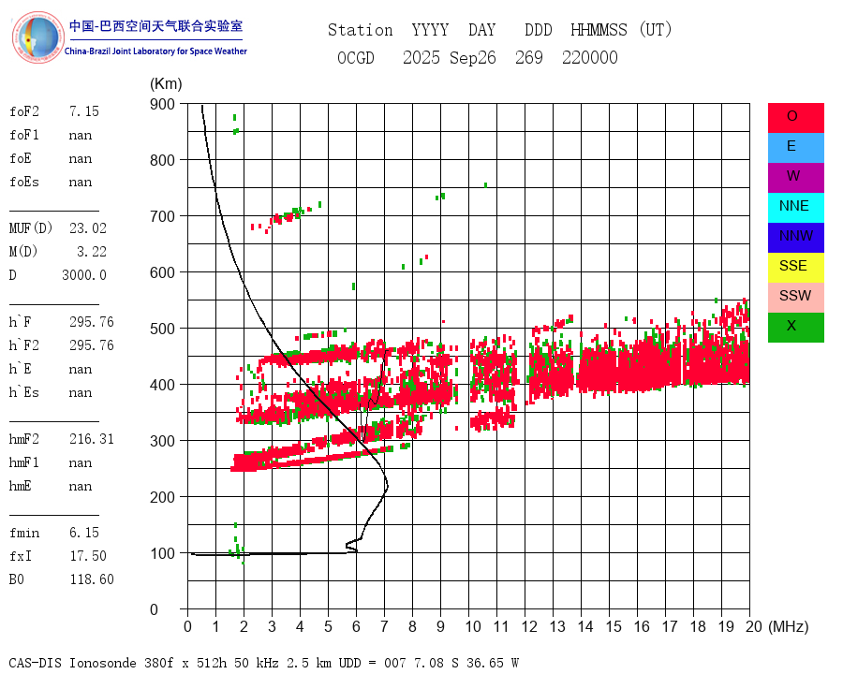
Task: Click the UDD = 007 footer value
Action: click(x=371, y=663)
